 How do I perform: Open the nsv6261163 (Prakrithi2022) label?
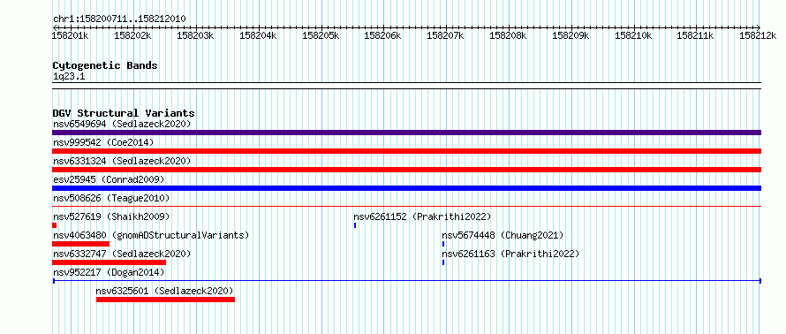(510, 254)
